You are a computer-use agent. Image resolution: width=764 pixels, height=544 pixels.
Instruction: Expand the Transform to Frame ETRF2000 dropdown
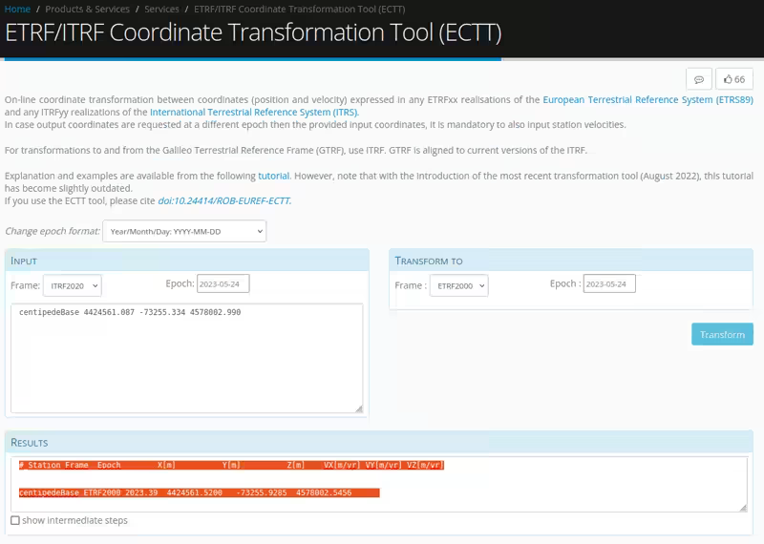coord(456,285)
